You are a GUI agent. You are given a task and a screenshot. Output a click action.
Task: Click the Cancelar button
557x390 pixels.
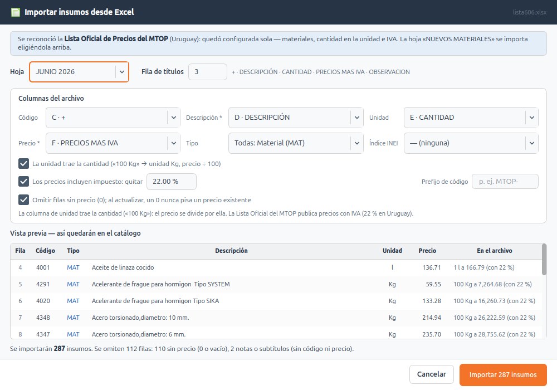[431, 374]
